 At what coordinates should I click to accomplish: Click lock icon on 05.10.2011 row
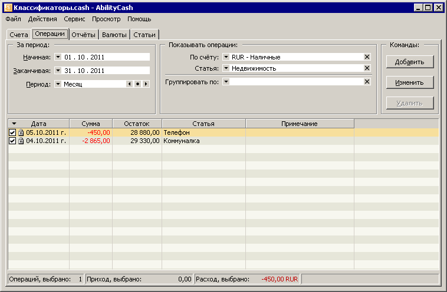21,133
